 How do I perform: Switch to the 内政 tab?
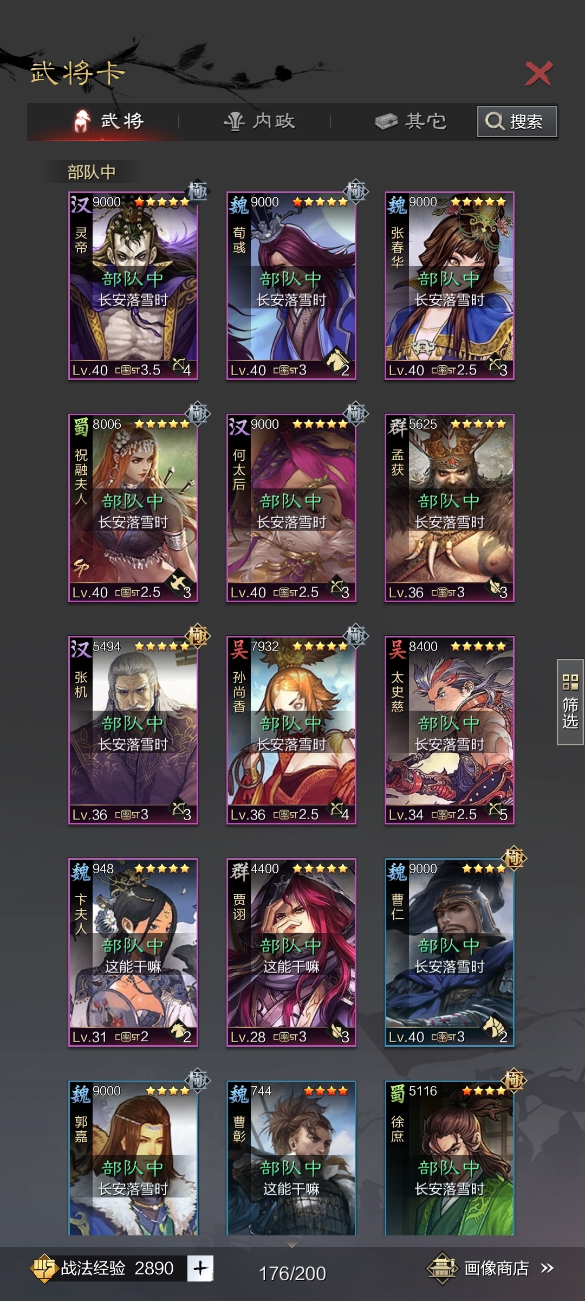[259, 121]
